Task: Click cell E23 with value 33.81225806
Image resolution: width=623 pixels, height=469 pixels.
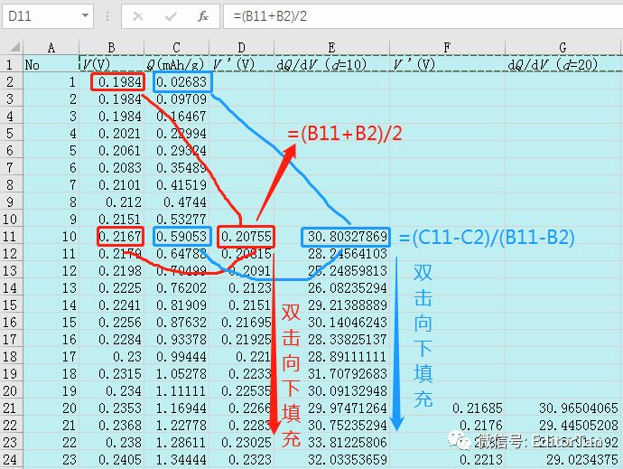Action: pos(331,443)
